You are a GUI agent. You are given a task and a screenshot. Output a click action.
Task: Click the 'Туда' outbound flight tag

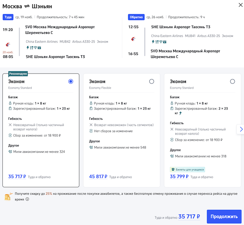pyautogui.click(x=8, y=17)
